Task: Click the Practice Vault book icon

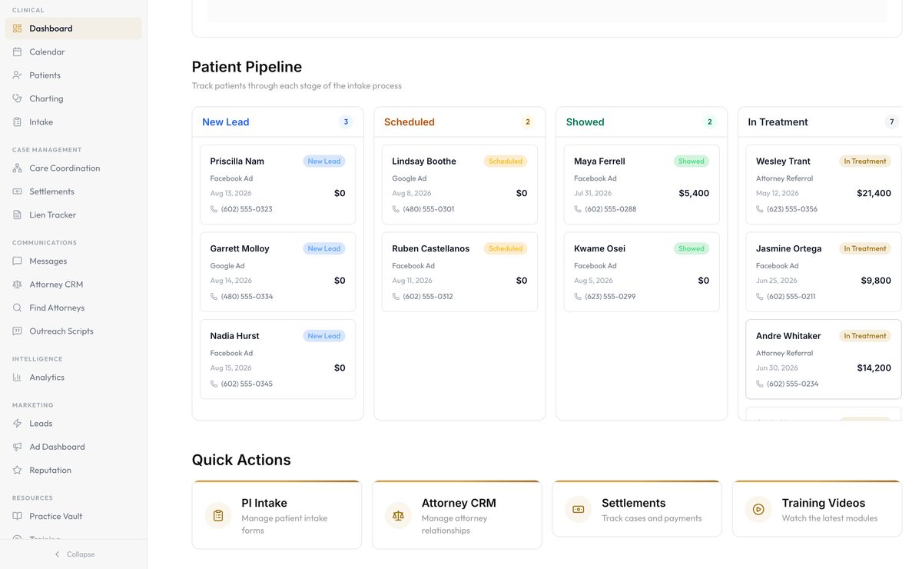Action: [x=18, y=516]
